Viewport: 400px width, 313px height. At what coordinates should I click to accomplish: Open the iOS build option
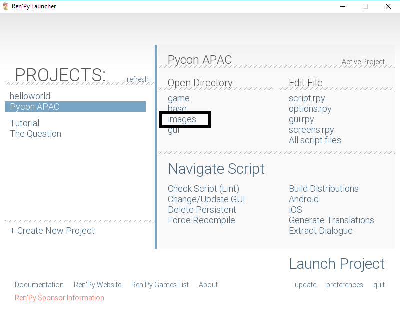[x=295, y=210]
